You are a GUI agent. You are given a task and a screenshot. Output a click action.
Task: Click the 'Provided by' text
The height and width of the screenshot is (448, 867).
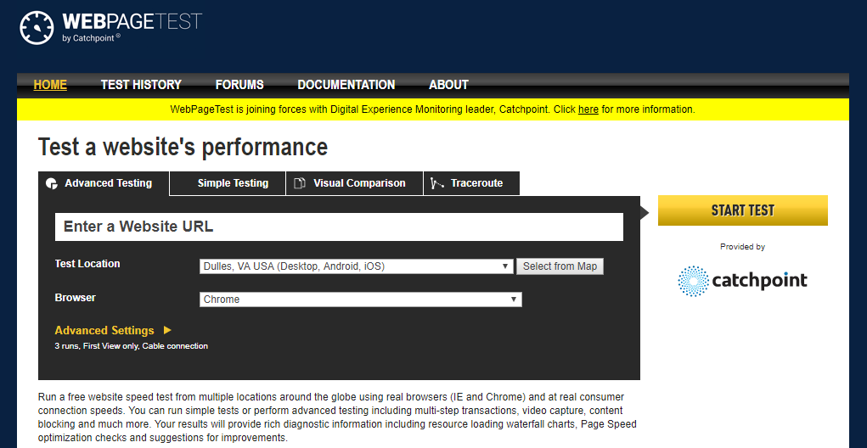click(742, 247)
